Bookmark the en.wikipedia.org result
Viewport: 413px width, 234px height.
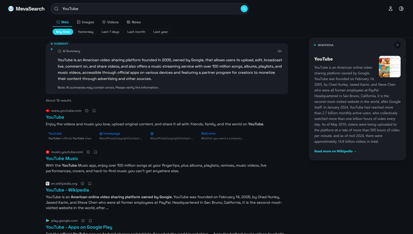(x=90, y=184)
